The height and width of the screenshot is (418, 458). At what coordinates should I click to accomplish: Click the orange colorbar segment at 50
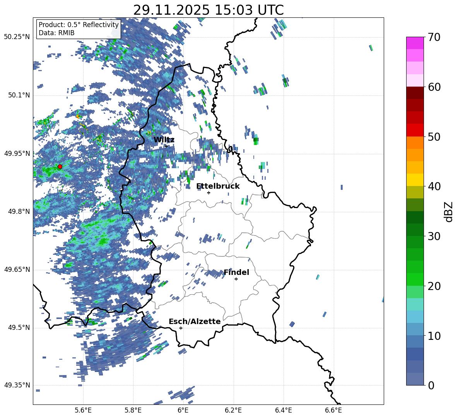pos(415,142)
